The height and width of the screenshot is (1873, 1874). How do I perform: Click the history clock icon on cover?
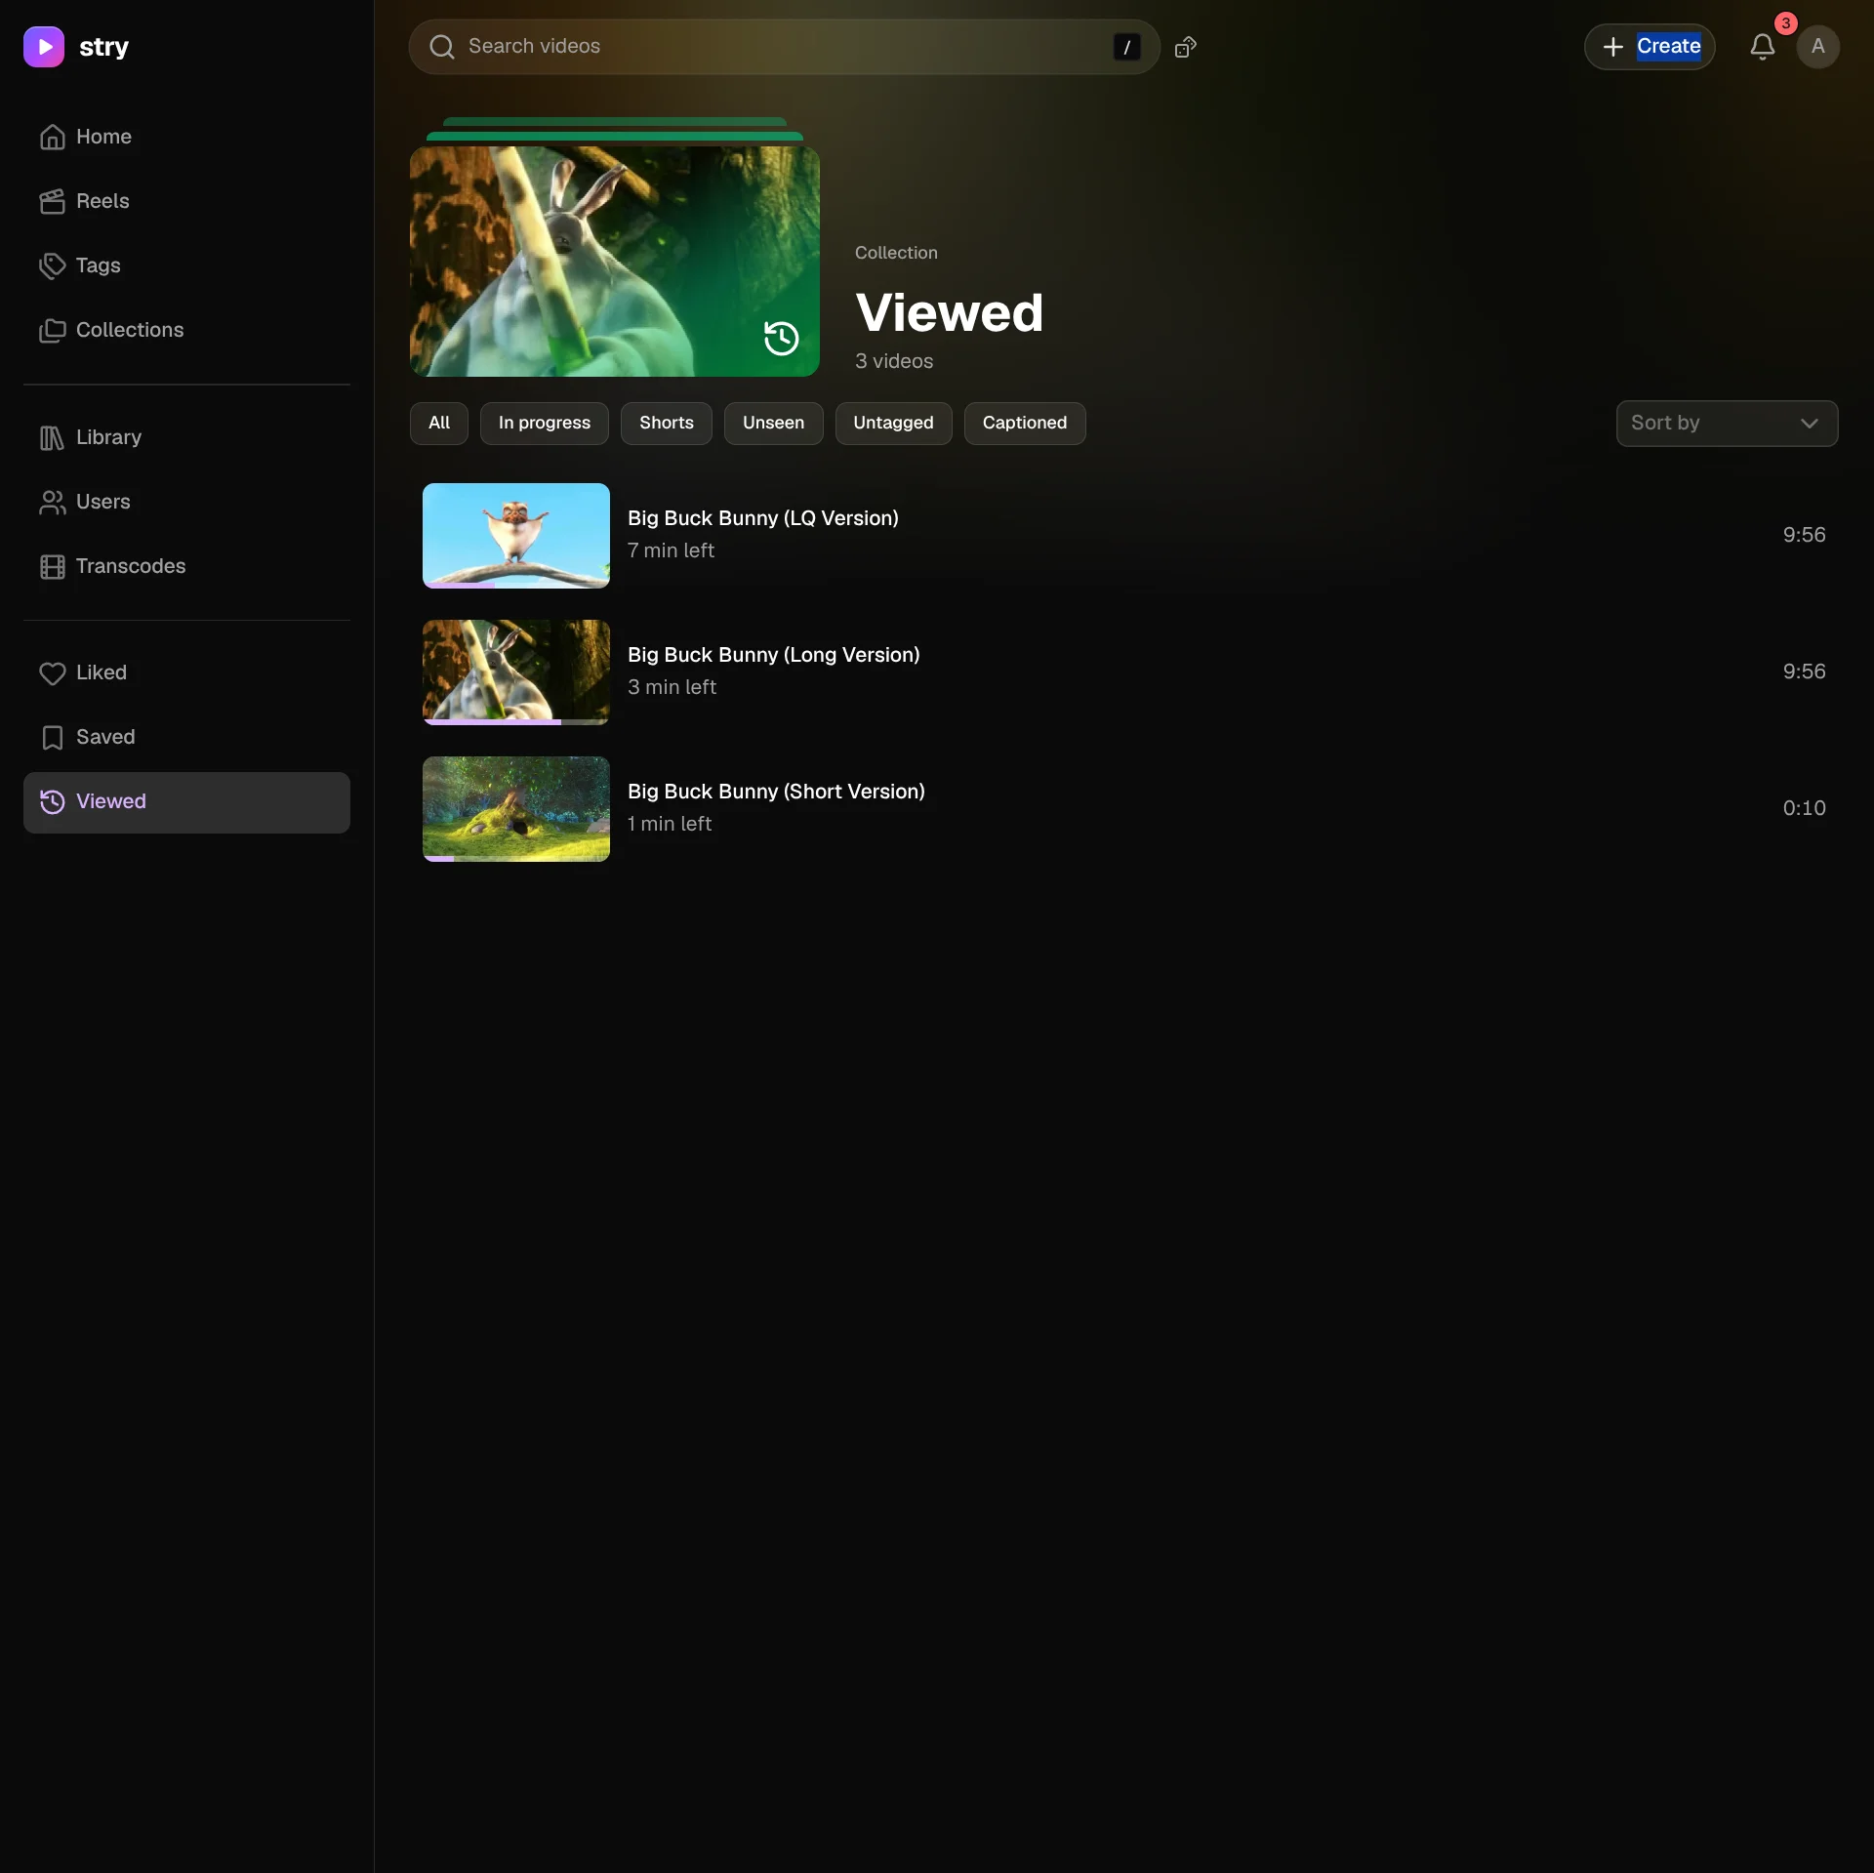pyautogui.click(x=781, y=339)
